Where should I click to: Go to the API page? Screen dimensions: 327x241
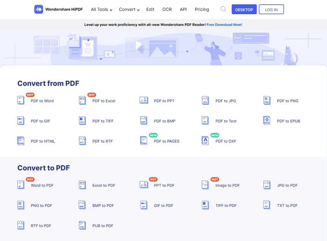click(183, 9)
